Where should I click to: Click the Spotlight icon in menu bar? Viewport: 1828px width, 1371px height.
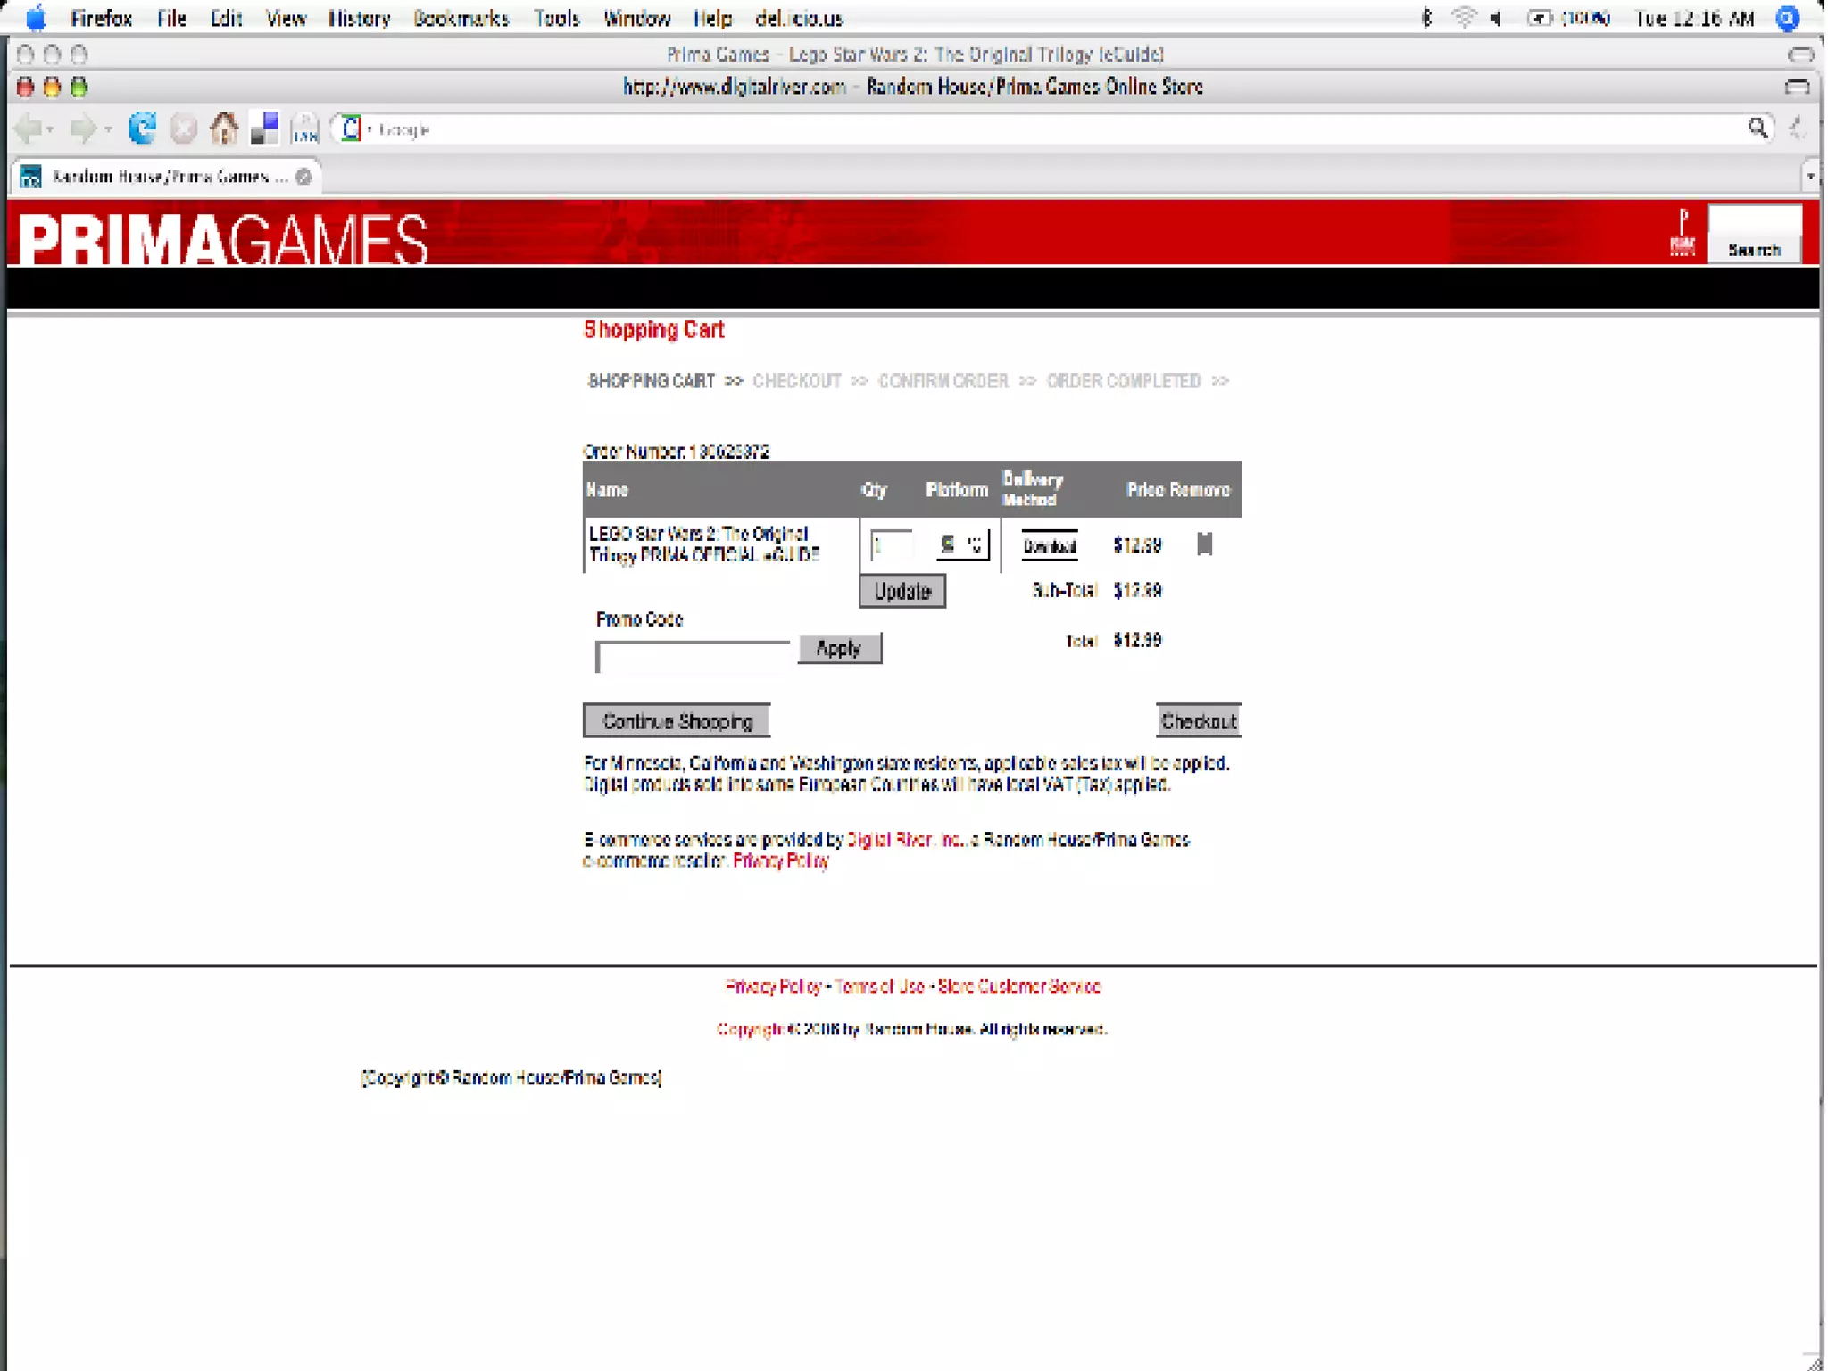click(x=1788, y=18)
